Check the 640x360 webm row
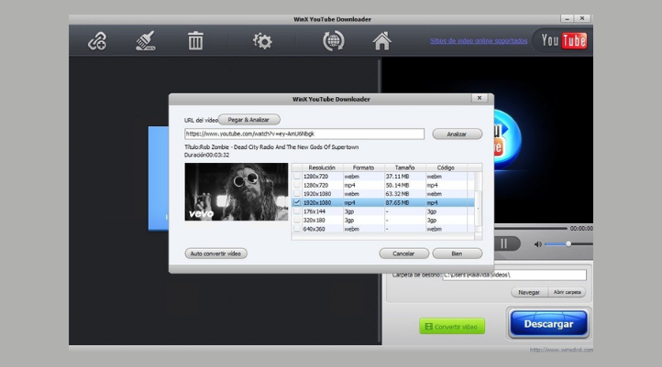The width and height of the screenshot is (662, 367). [297, 229]
